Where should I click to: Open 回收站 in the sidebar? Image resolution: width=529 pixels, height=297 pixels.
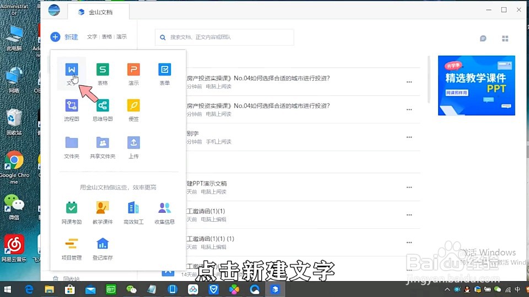click(67, 279)
